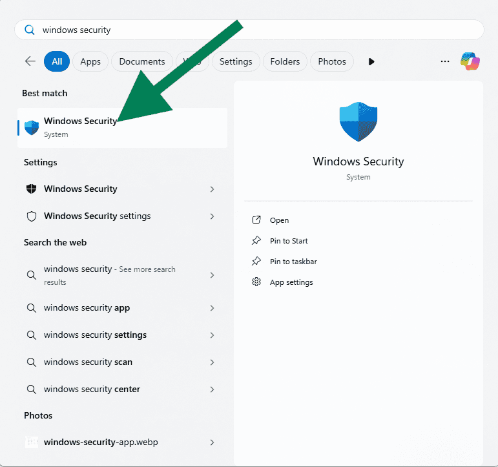Click the gear icon beside App settings
This screenshot has height=467, width=498.
(256, 282)
